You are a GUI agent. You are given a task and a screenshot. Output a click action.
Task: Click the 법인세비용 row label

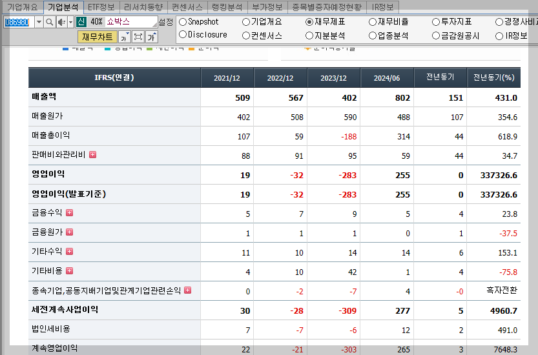[x=51, y=329]
